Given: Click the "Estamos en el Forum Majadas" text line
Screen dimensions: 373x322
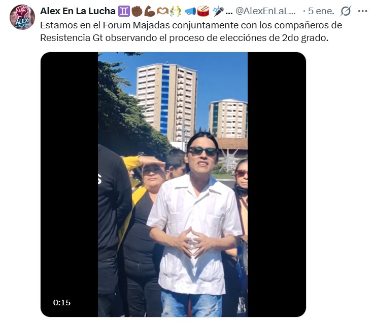Looking at the screenshot, I should [191, 25].
